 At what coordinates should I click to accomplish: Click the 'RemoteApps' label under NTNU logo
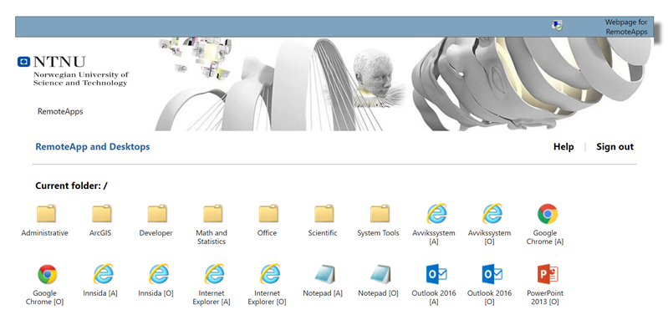60,112
